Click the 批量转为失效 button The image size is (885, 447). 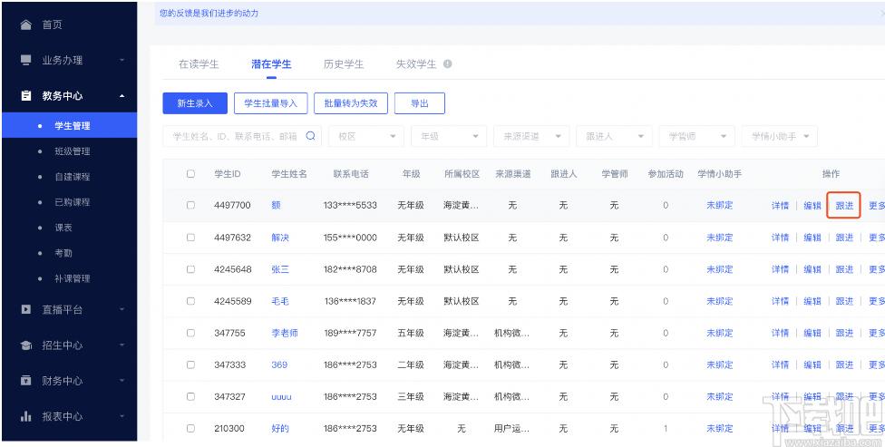point(351,103)
